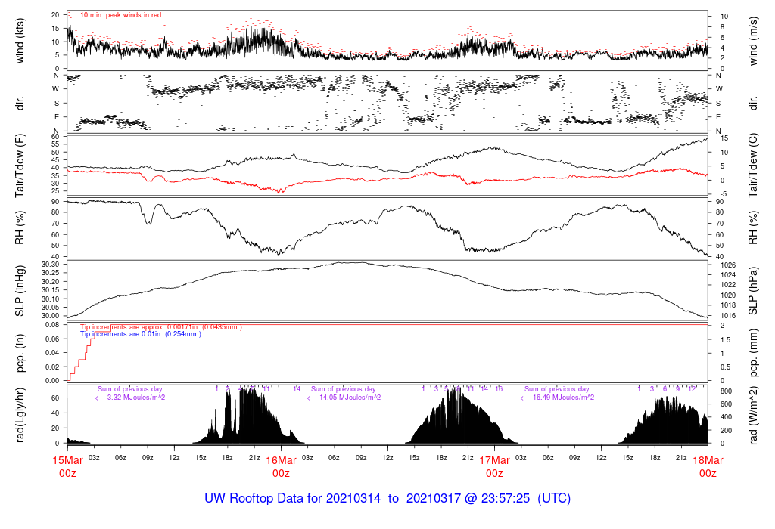Select the 'rad (W/m^2)' axis label
This screenshot has width=775, height=529.
(x=753, y=415)
